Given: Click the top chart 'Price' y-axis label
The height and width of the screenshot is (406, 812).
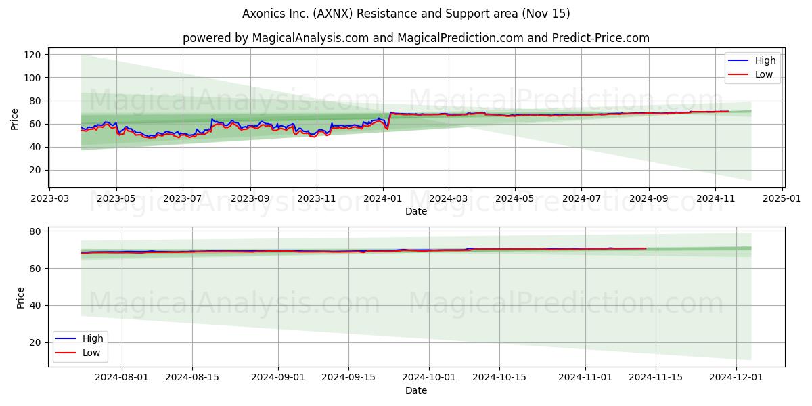Looking at the screenshot, I should pyautogui.click(x=15, y=117).
